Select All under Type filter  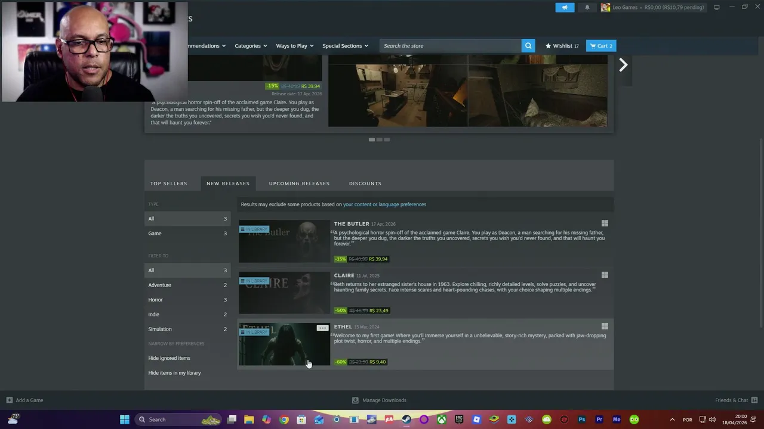[x=187, y=219]
